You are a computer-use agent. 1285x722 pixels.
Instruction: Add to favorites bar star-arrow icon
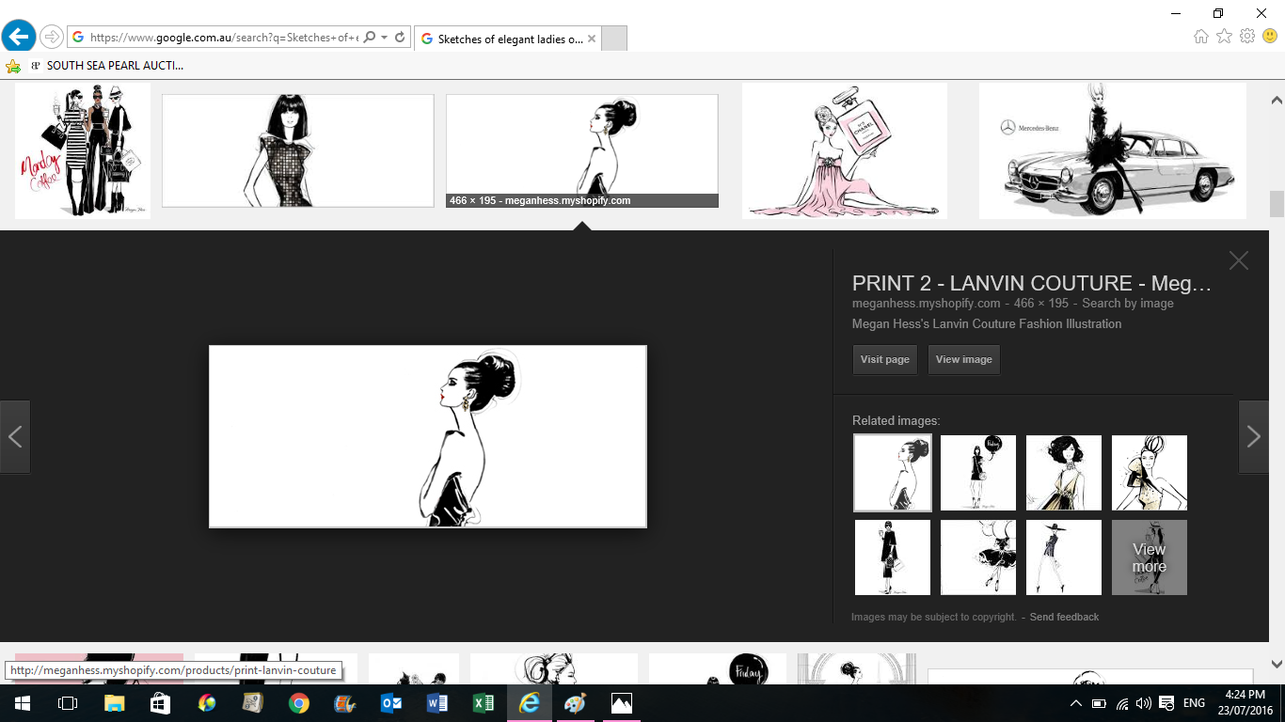coord(13,66)
